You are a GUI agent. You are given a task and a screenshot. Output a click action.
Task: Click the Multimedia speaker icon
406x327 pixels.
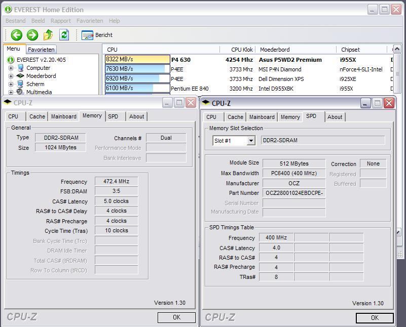point(20,92)
